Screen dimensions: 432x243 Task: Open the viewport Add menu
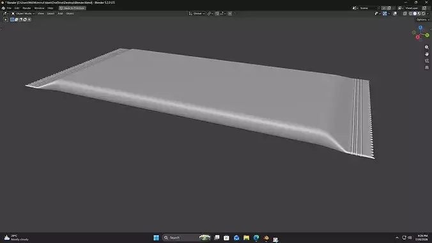[60, 13]
